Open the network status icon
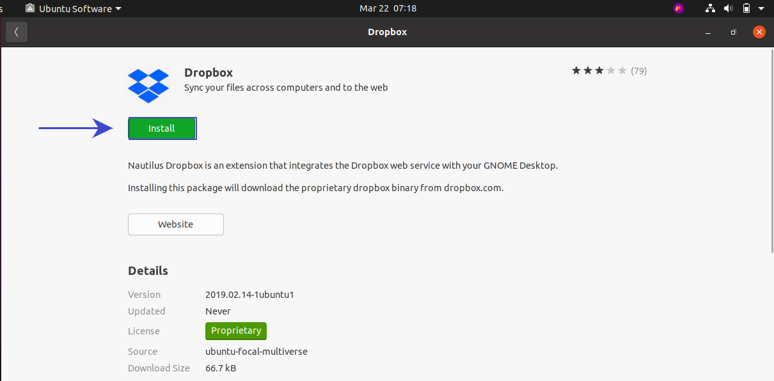The image size is (774, 381). 710,8
